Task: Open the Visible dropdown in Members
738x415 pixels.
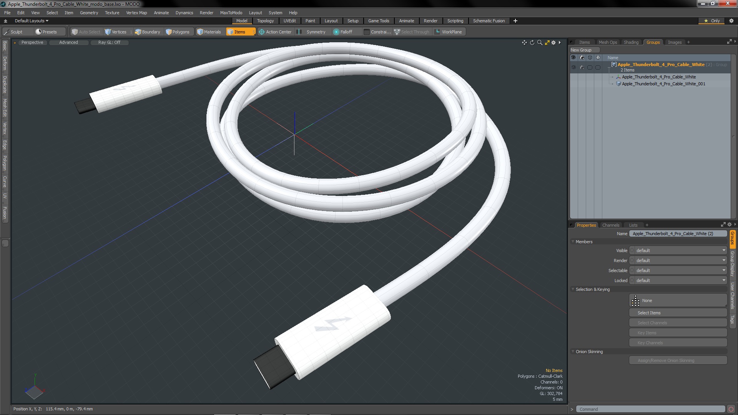Action: (x=679, y=251)
